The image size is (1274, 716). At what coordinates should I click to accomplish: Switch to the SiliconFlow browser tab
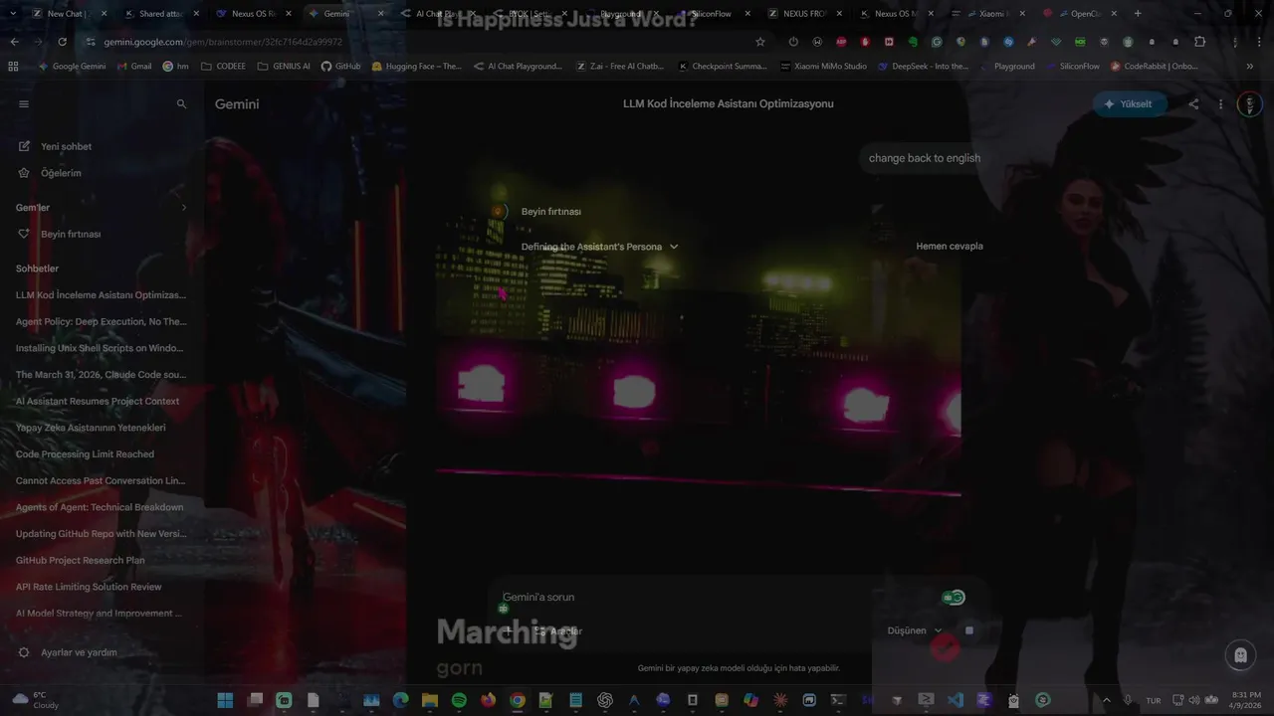click(713, 14)
